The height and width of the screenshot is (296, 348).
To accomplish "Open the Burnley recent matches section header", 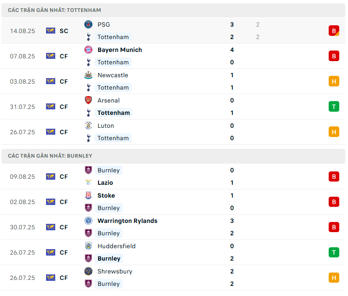I will [50, 156].
